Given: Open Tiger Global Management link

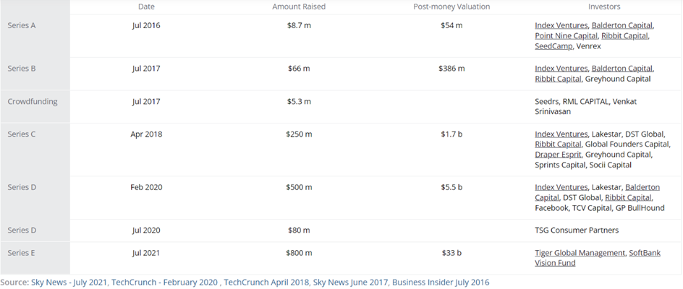Looking at the screenshot, I should click(x=580, y=253).
